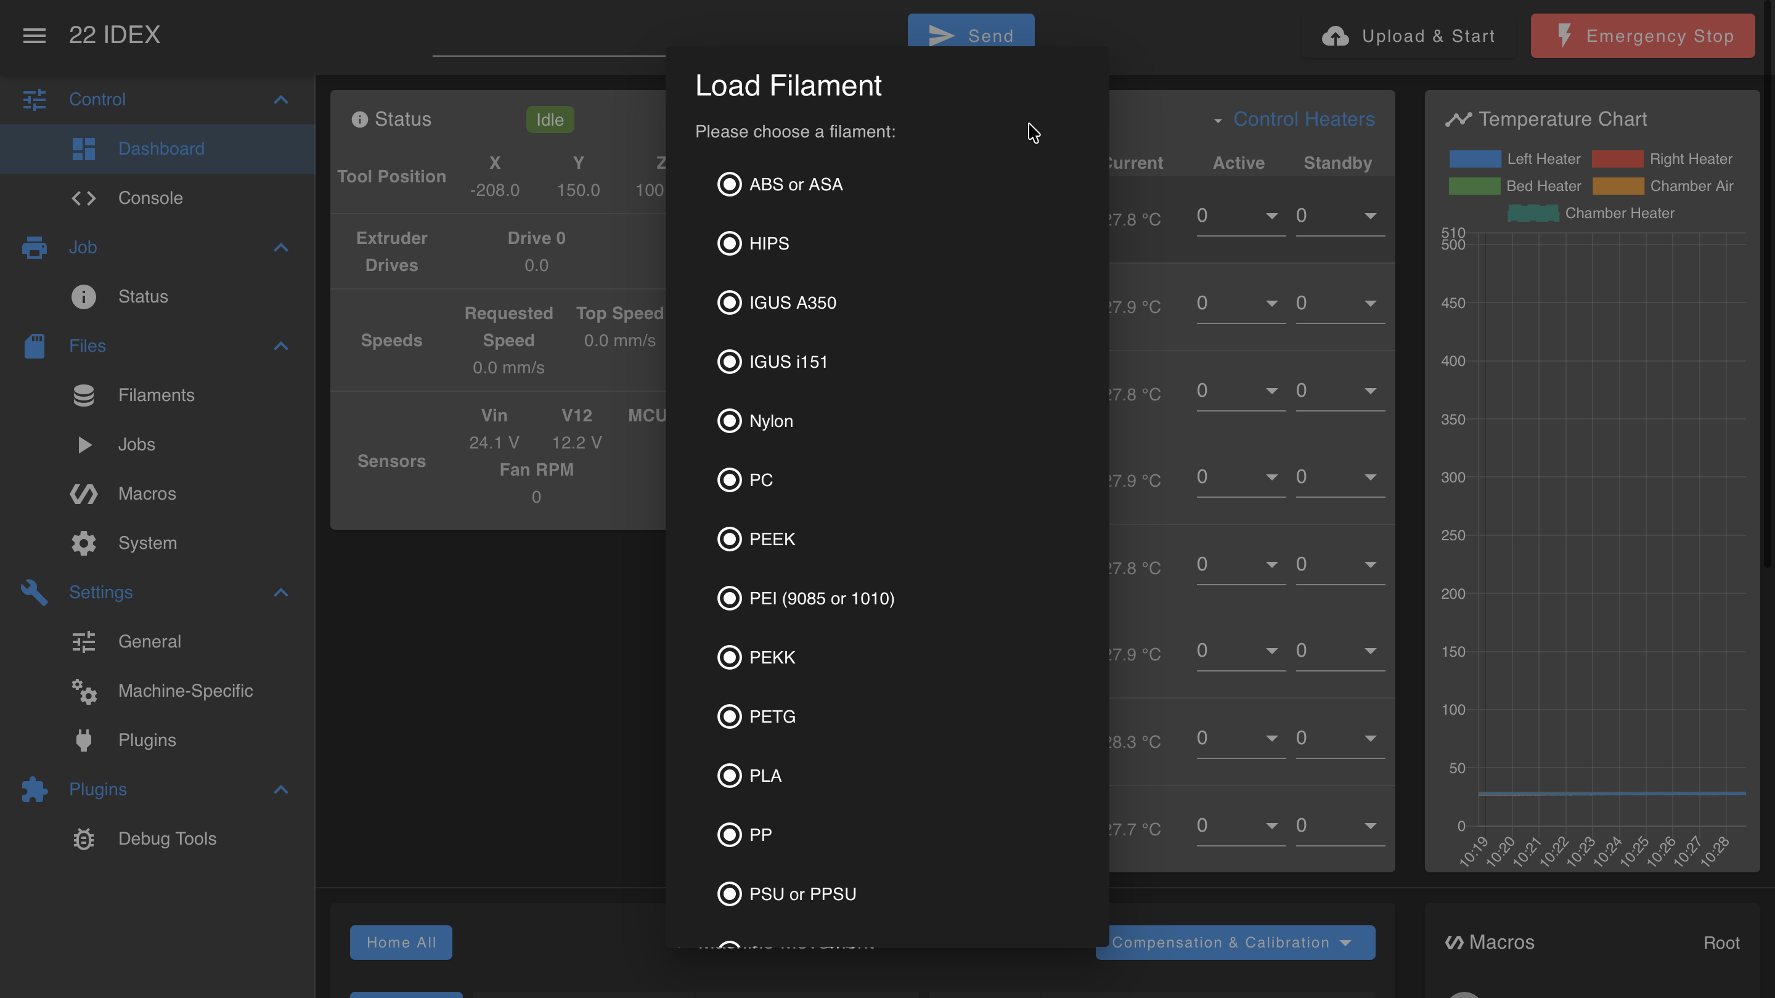Select the PLA filament option

pos(749,776)
